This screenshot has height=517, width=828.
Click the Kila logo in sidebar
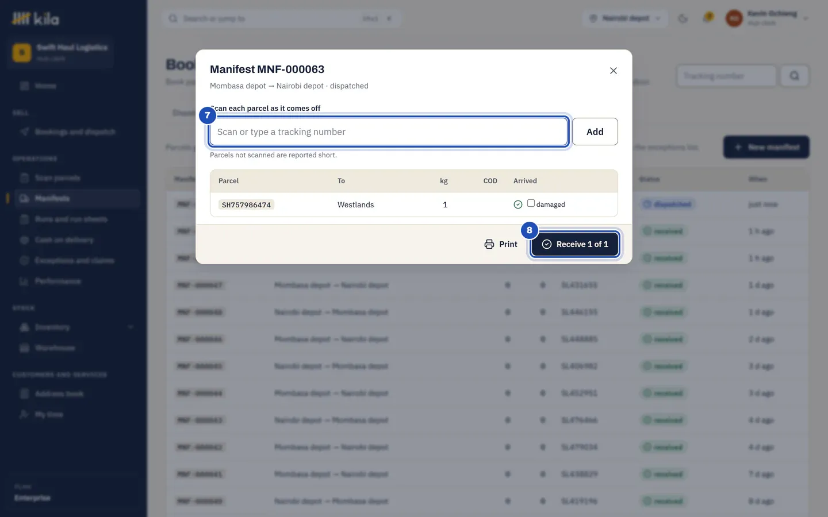coord(35,19)
